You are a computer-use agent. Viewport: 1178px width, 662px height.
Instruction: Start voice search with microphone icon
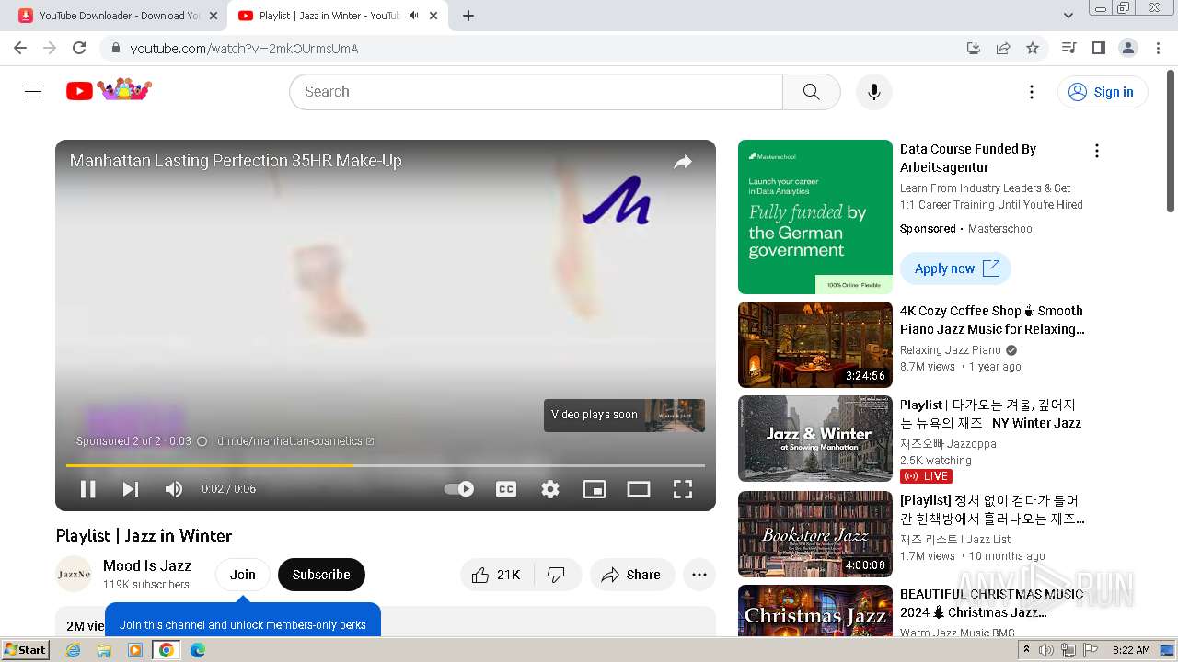(874, 92)
